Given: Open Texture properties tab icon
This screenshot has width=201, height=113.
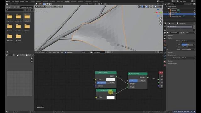Looking at the screenshot, I should tap(165, 65).
